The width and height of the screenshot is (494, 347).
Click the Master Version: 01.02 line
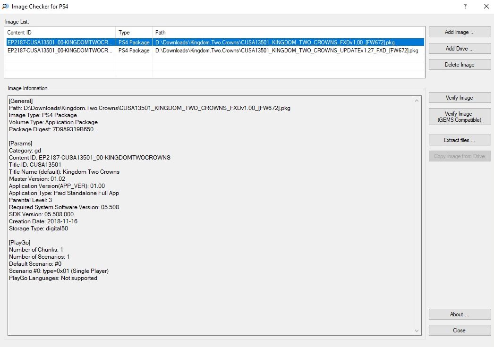(37, 179)
